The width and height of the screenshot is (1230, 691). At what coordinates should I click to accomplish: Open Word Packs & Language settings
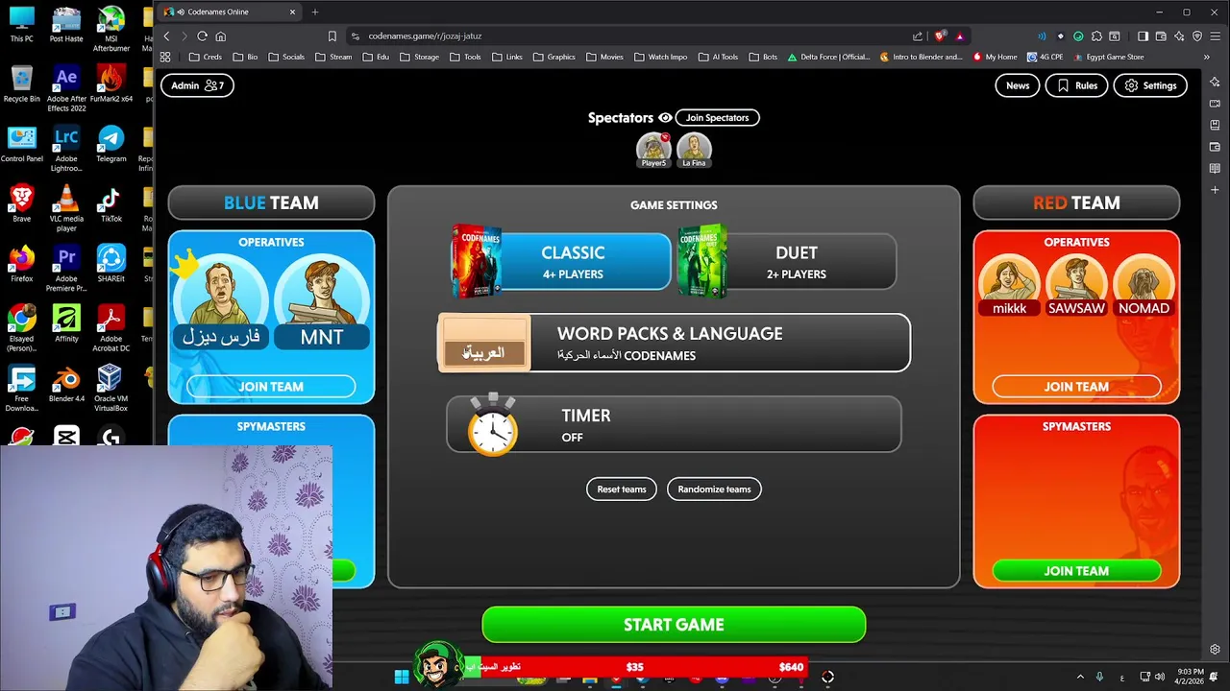[x=674, y=343]
